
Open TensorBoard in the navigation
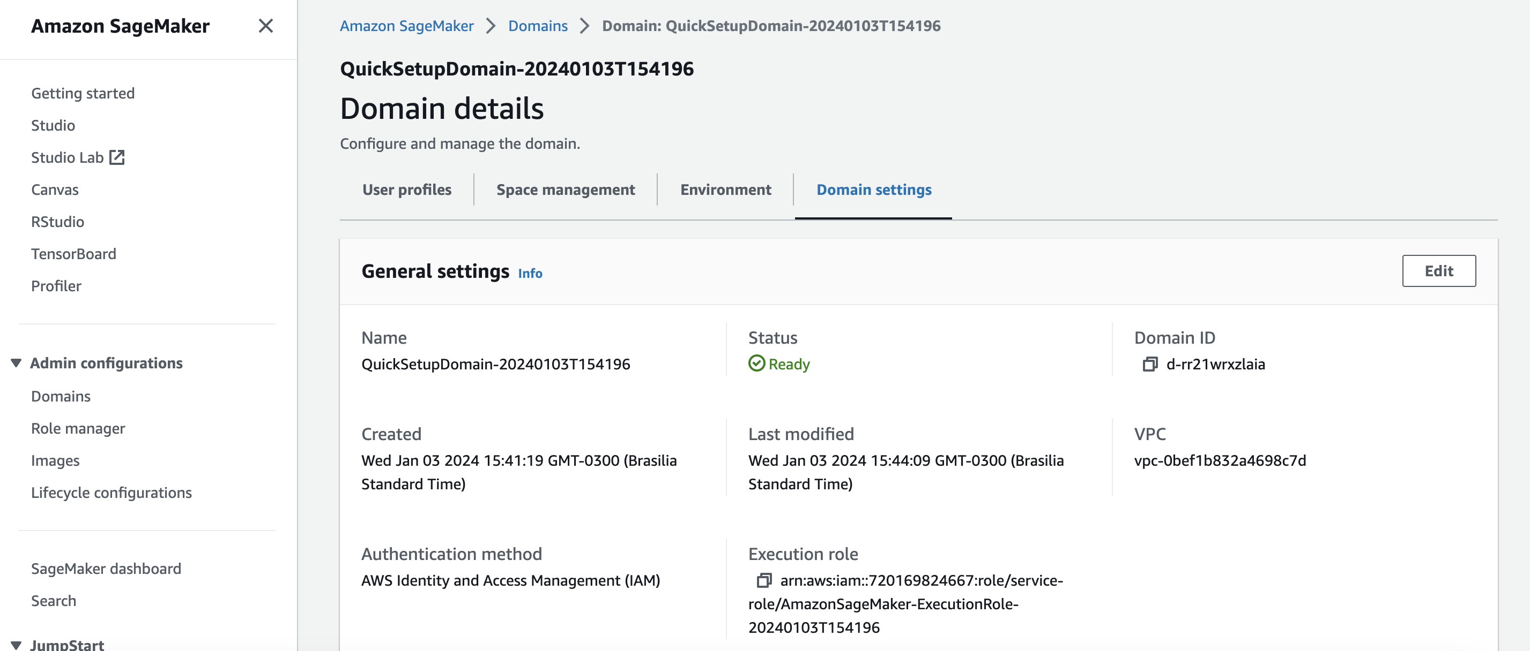tap(73, 254)
